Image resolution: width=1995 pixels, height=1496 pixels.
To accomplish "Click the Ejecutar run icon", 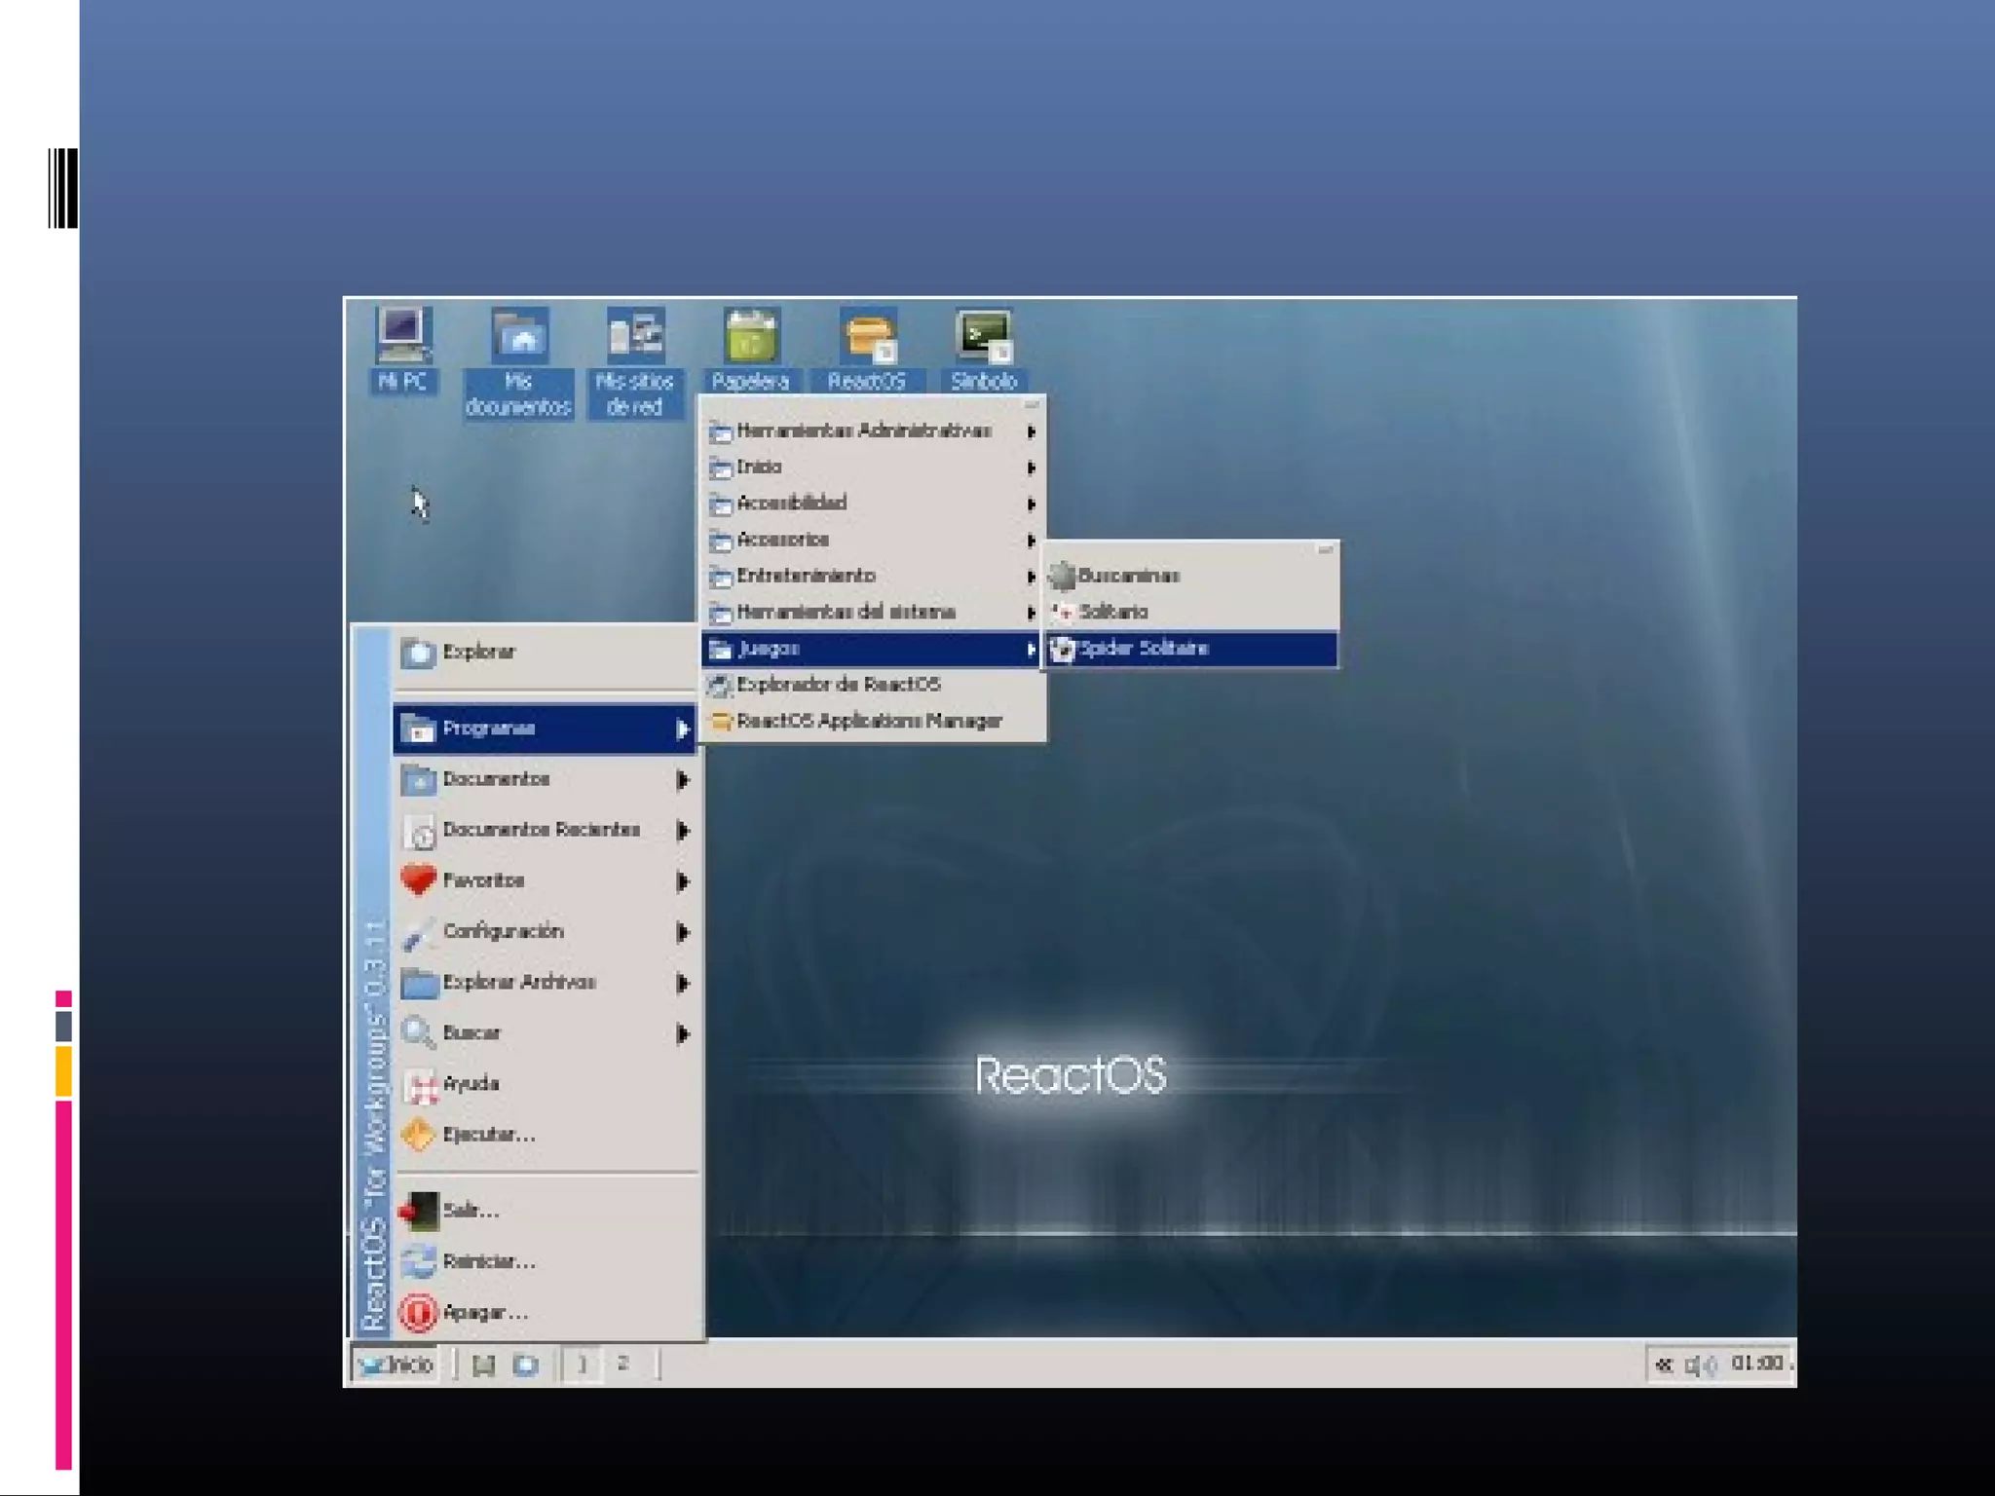I will (x=419, y=1135).
